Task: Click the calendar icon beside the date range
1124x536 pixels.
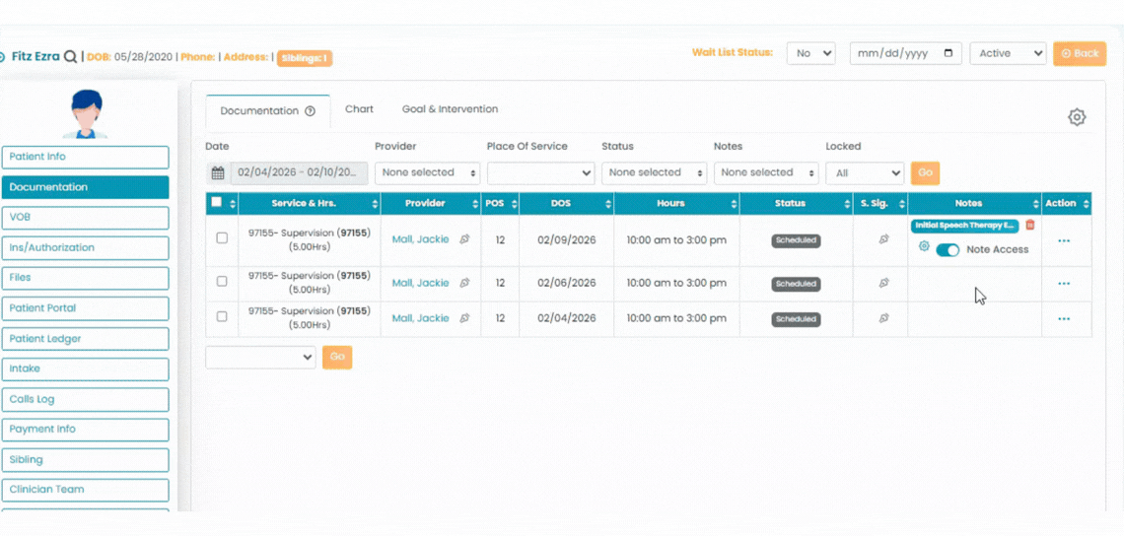Action: tap(218, 173)
